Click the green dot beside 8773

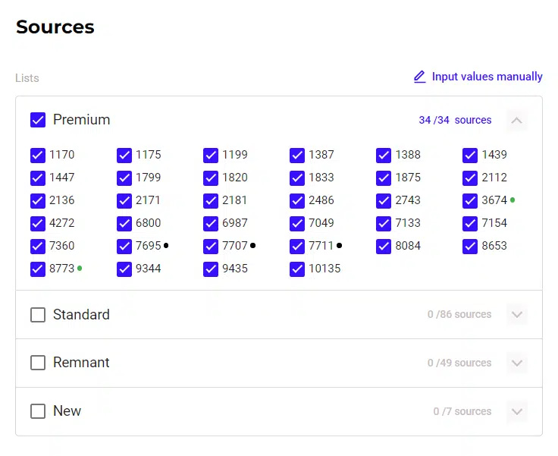tap(80, 268)
